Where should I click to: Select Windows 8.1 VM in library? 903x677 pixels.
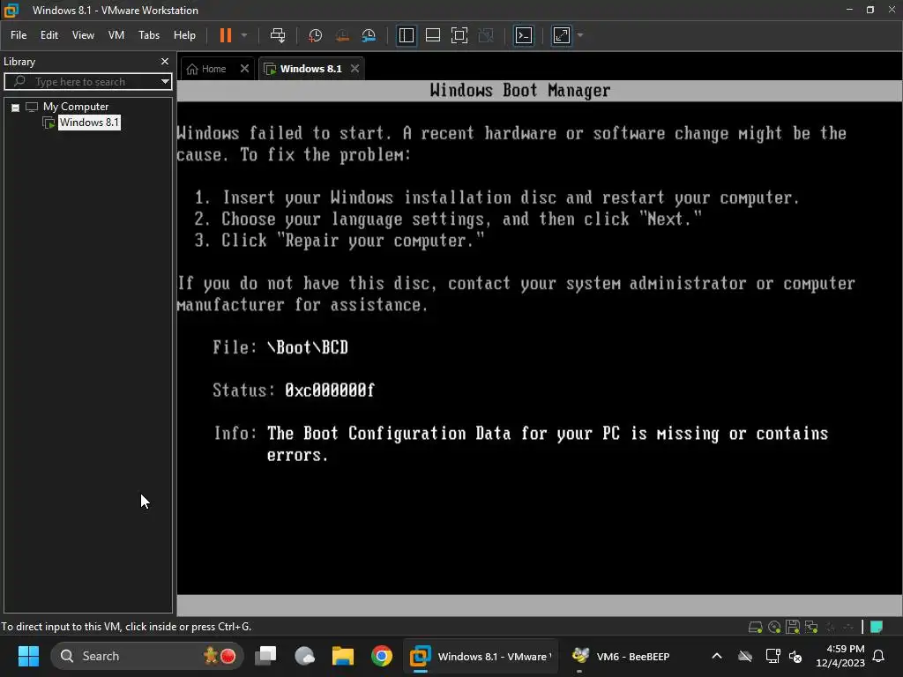coord(89,122)
